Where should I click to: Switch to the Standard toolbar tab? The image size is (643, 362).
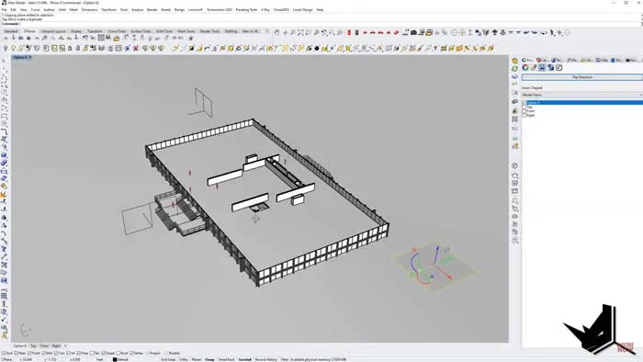coord(11,31)
